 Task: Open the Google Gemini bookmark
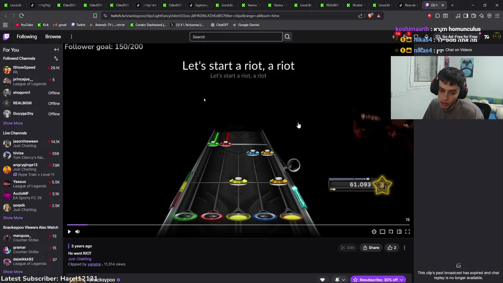point(246,25)
